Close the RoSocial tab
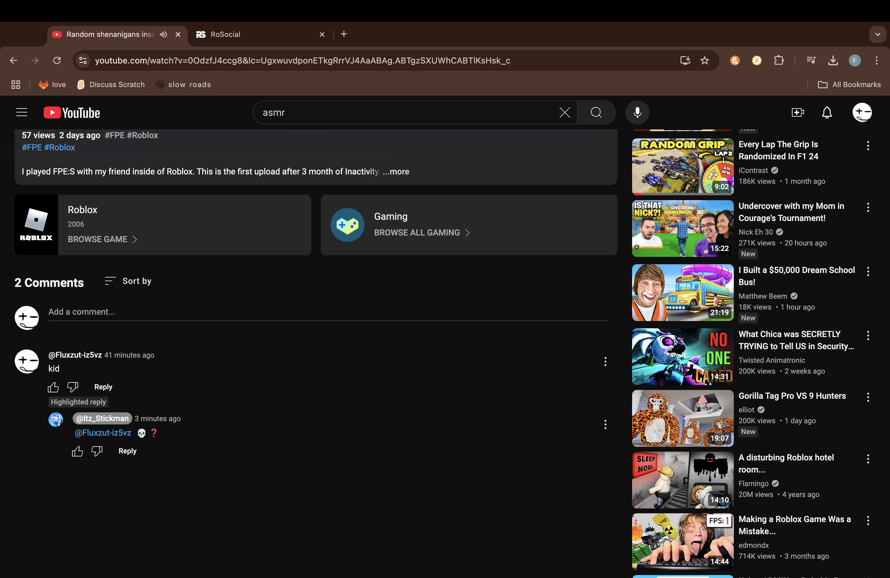This screenshot has width=890, height=578. (x=322, y=34)
